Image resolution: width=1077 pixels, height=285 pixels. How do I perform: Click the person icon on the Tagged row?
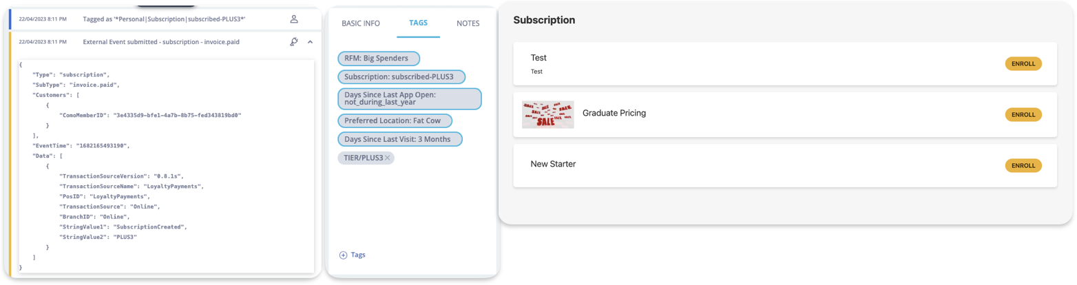click(294, 19)
